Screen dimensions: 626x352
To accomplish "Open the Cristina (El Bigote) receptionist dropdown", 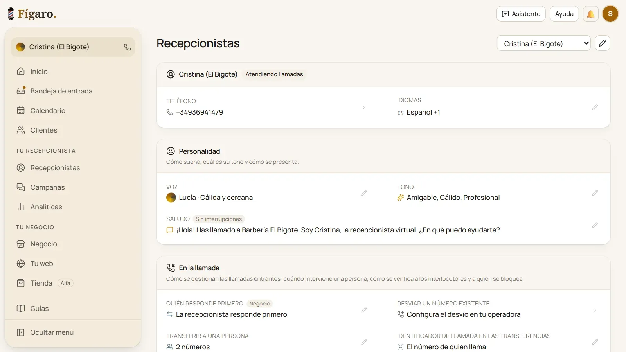I will [543, 43].
